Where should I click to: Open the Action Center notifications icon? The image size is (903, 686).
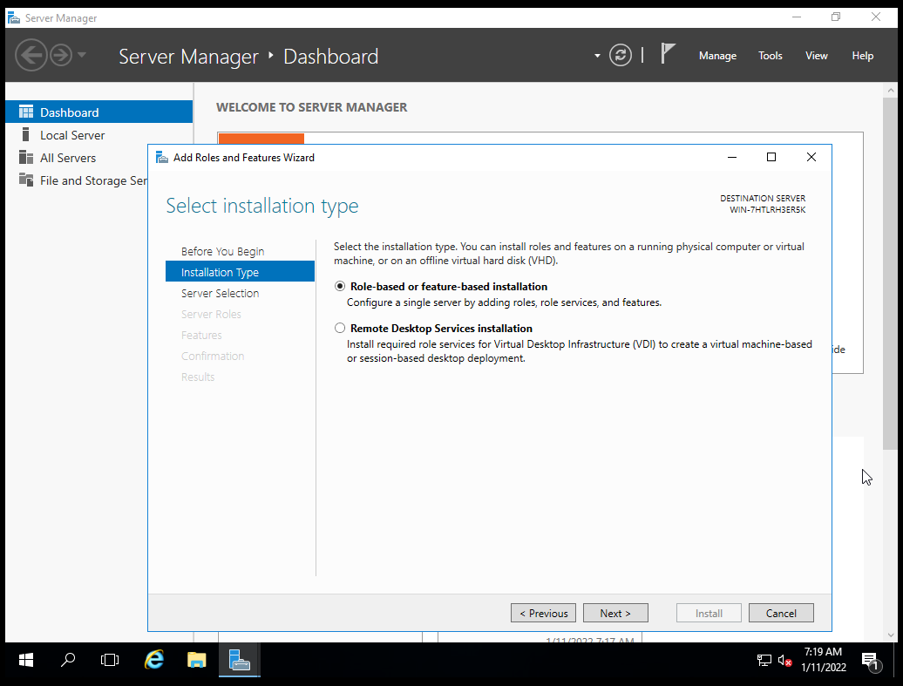871,662
